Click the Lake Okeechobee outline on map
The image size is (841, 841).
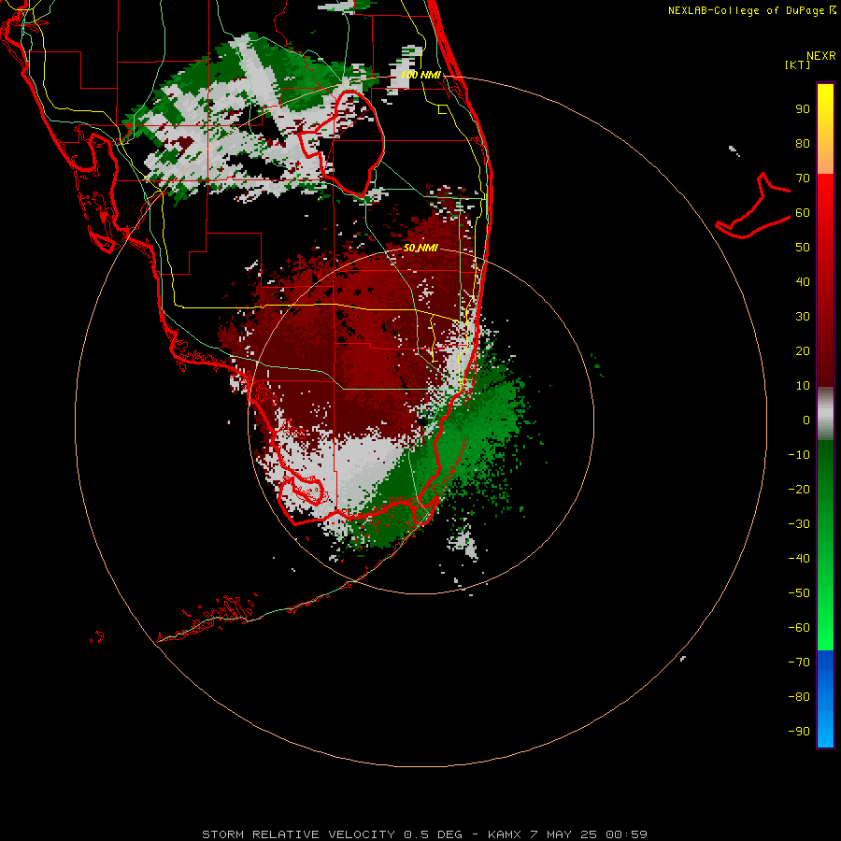click(342, 144)
